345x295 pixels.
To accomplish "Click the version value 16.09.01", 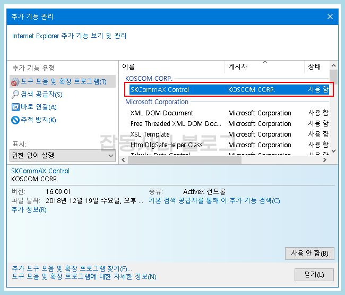I will pos(58,192).
